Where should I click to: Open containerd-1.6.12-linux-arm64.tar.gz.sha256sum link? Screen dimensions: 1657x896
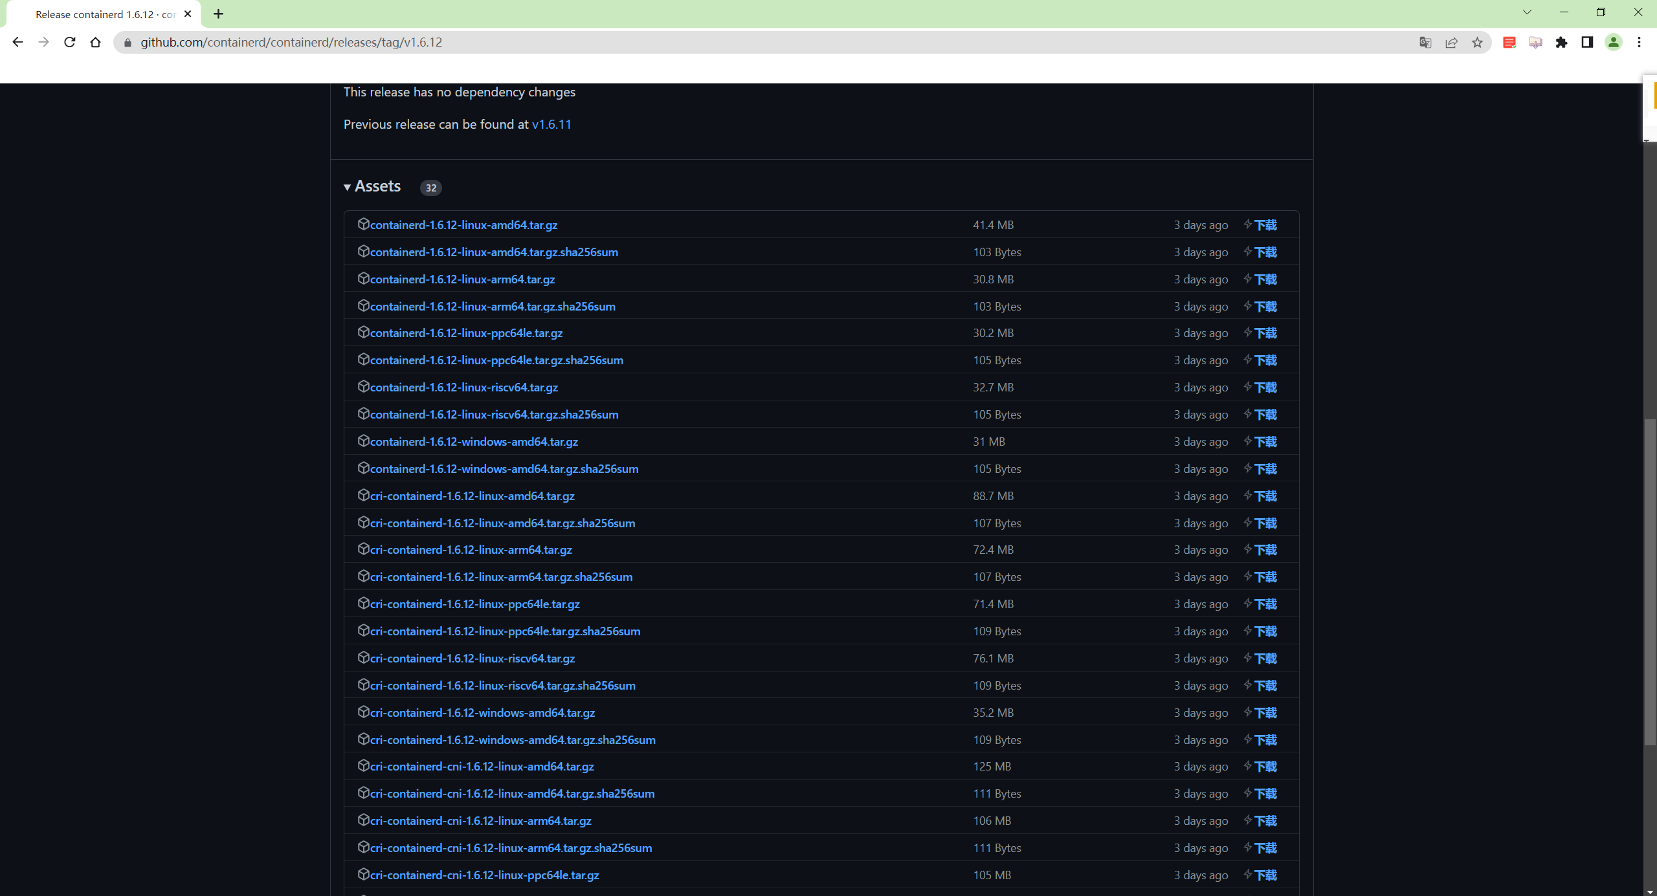coord(493,307)
